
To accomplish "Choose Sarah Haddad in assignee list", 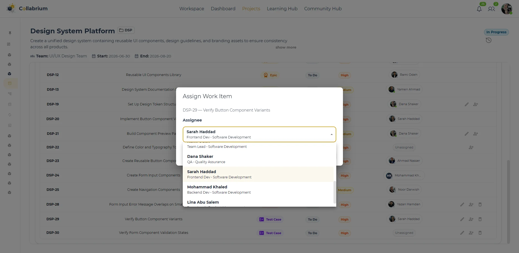I will tap(258, 174).
